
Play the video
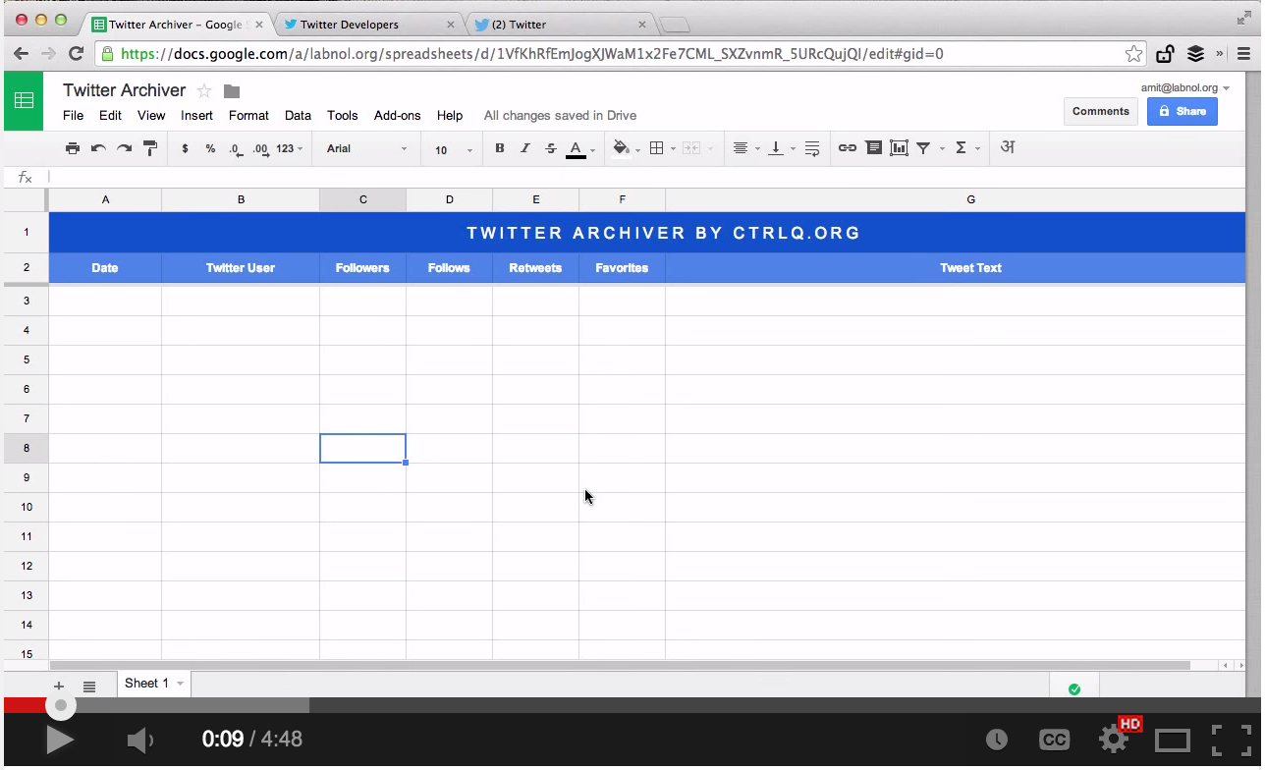click(x=59, y=740)
